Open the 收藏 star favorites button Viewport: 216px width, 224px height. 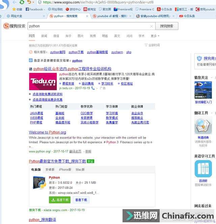(x=17, y=9)
